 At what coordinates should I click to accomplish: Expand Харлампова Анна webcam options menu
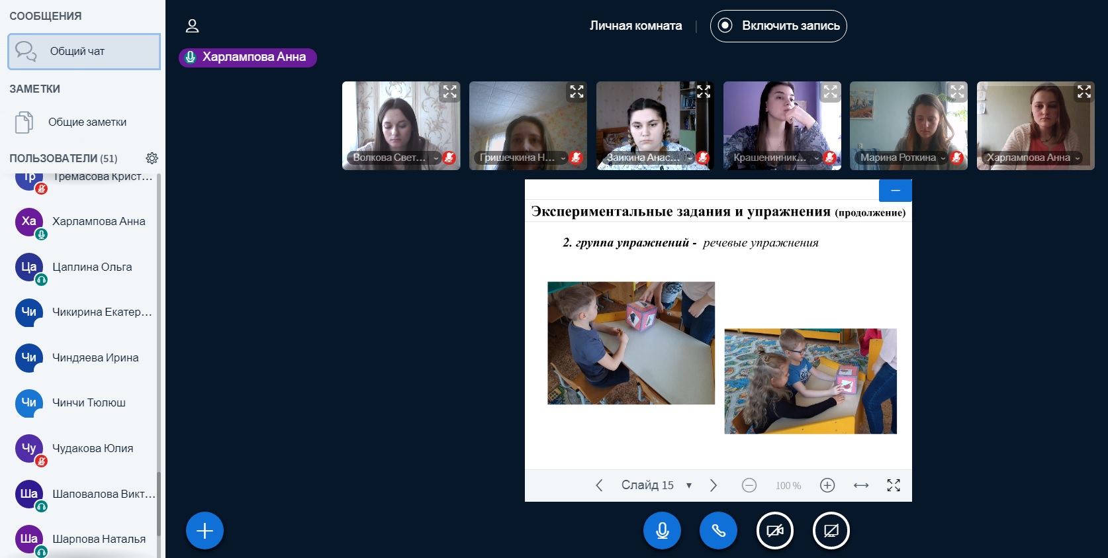tap(1077, 158)
